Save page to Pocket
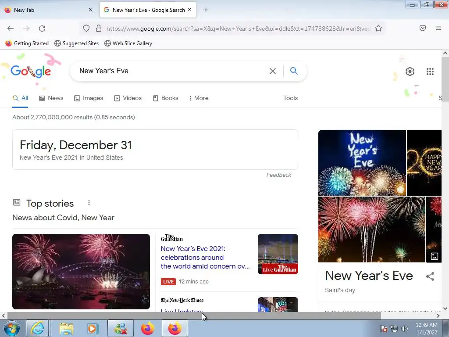 (x=423, y=28)
